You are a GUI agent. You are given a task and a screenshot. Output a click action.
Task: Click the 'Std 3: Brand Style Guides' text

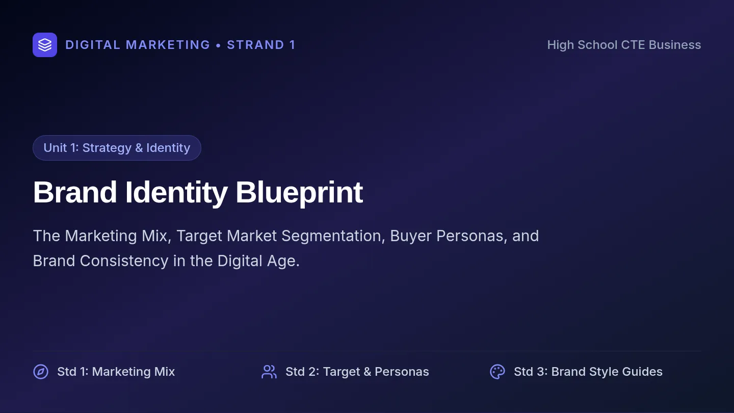tap(588, 372)
